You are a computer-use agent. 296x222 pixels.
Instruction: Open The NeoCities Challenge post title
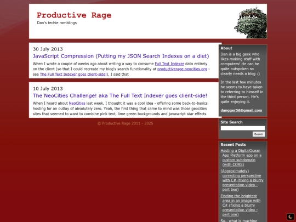120,96
